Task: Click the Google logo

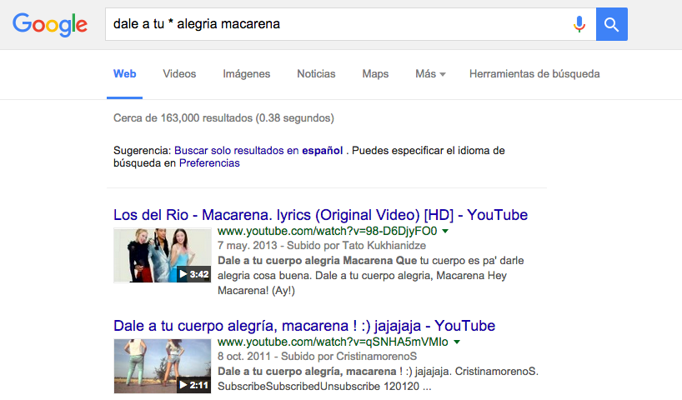Action: point(50,25)
